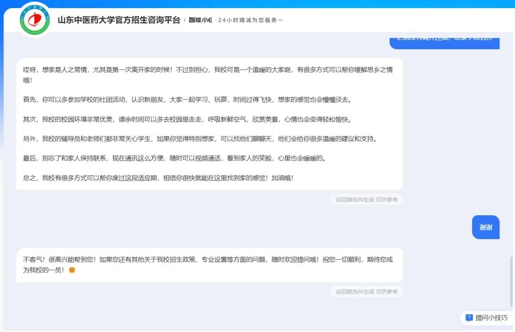The width and height of the screenshot is (515, 332).
Task: Click the scrollbar track above the thumb
Action: point(512,143)
